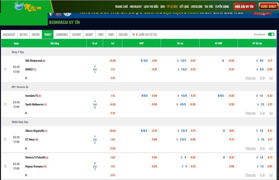Open Giải Đấu league filter tab
The height and width of the screenshot is (180, 279).
pyautogui.click(x=123, y=35)
